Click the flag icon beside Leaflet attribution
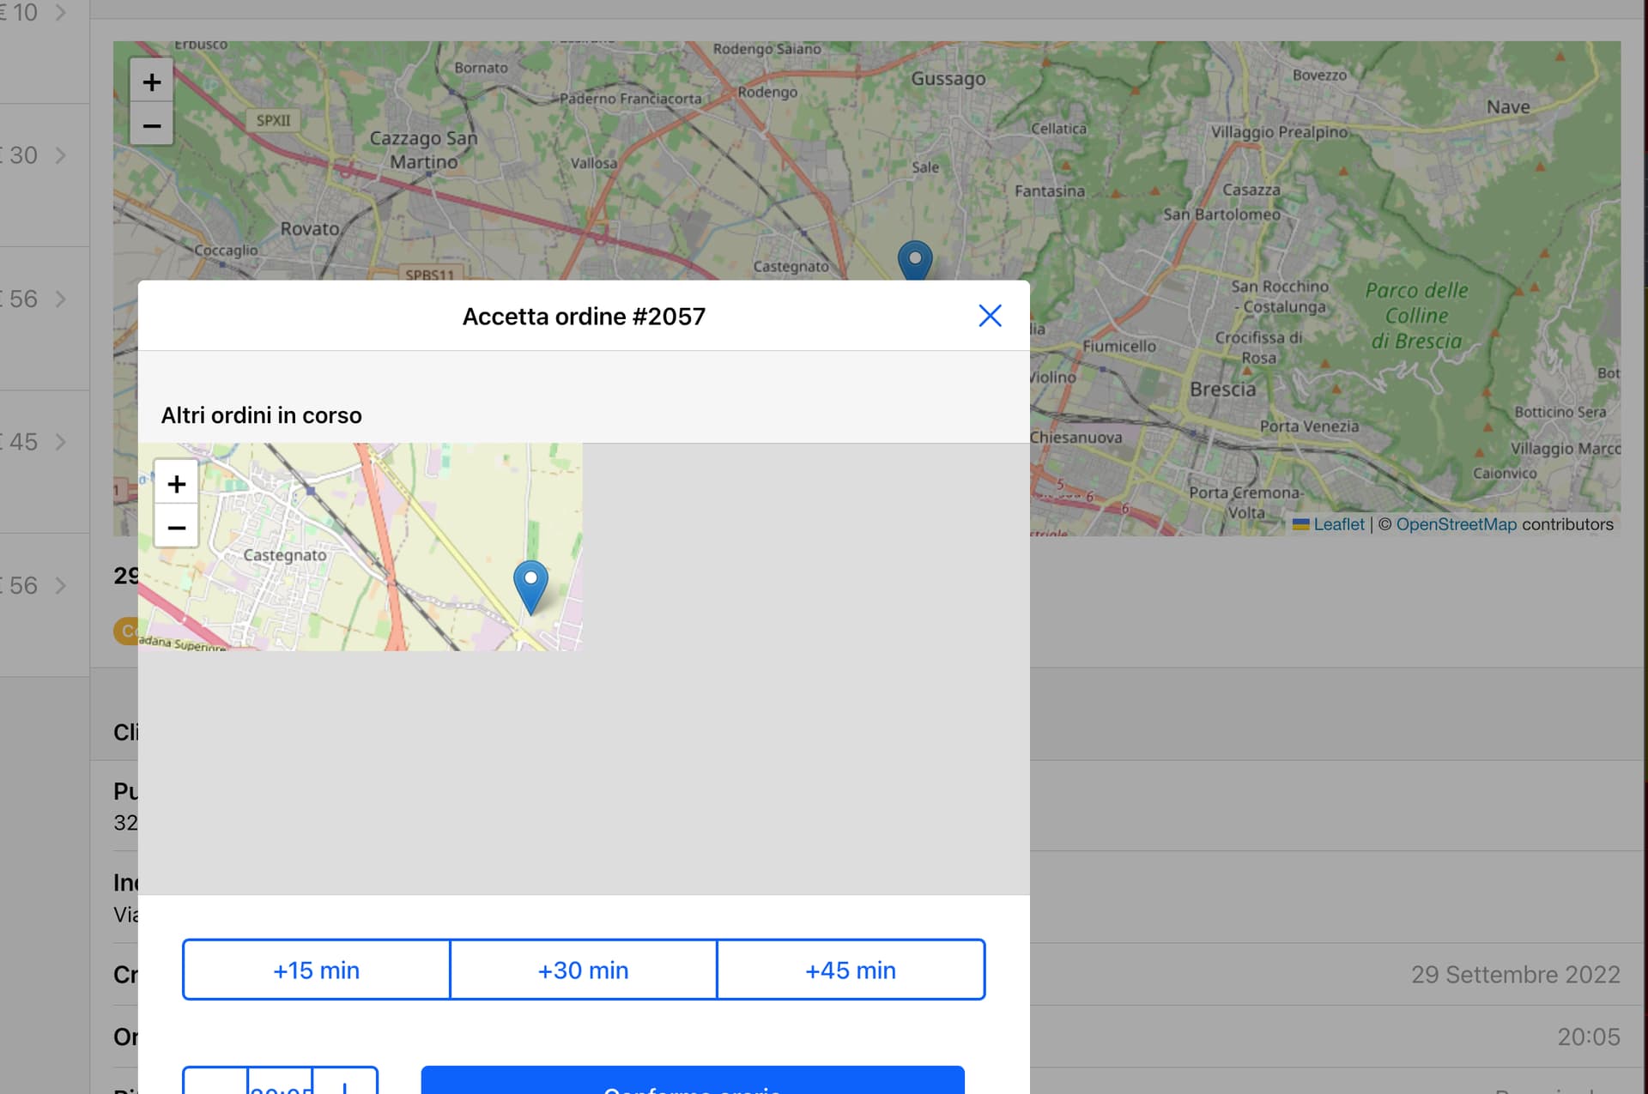The height and width of the screenshot is (1094, 1648). point(1300,524)
